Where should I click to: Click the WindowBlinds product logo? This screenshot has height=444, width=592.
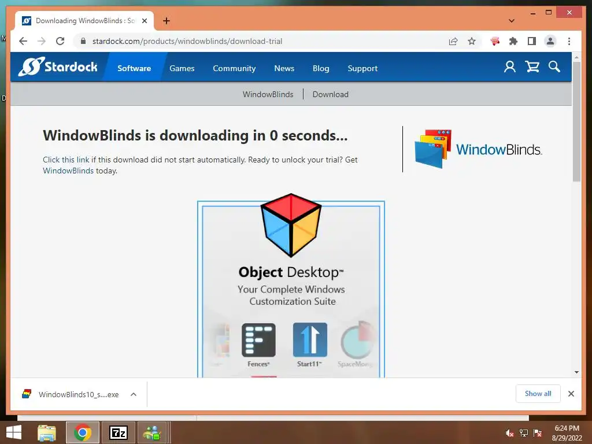(478, 149)
